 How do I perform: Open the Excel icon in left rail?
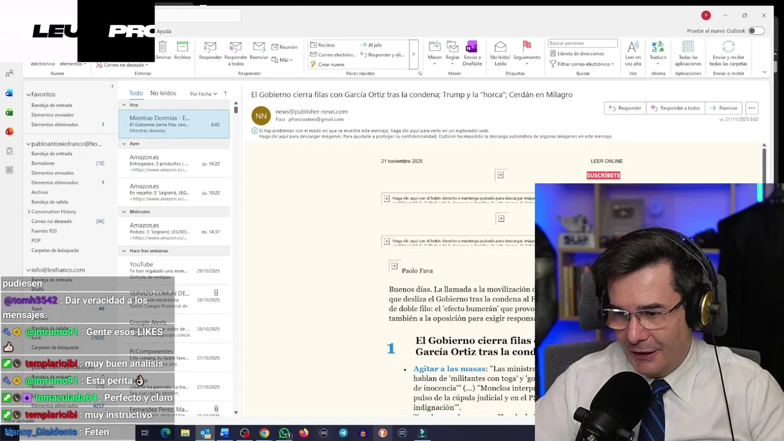tap(9, 112)
